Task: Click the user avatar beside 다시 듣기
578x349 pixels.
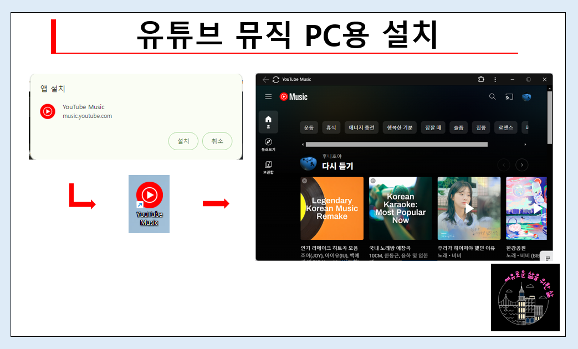Action: [308, 163]
